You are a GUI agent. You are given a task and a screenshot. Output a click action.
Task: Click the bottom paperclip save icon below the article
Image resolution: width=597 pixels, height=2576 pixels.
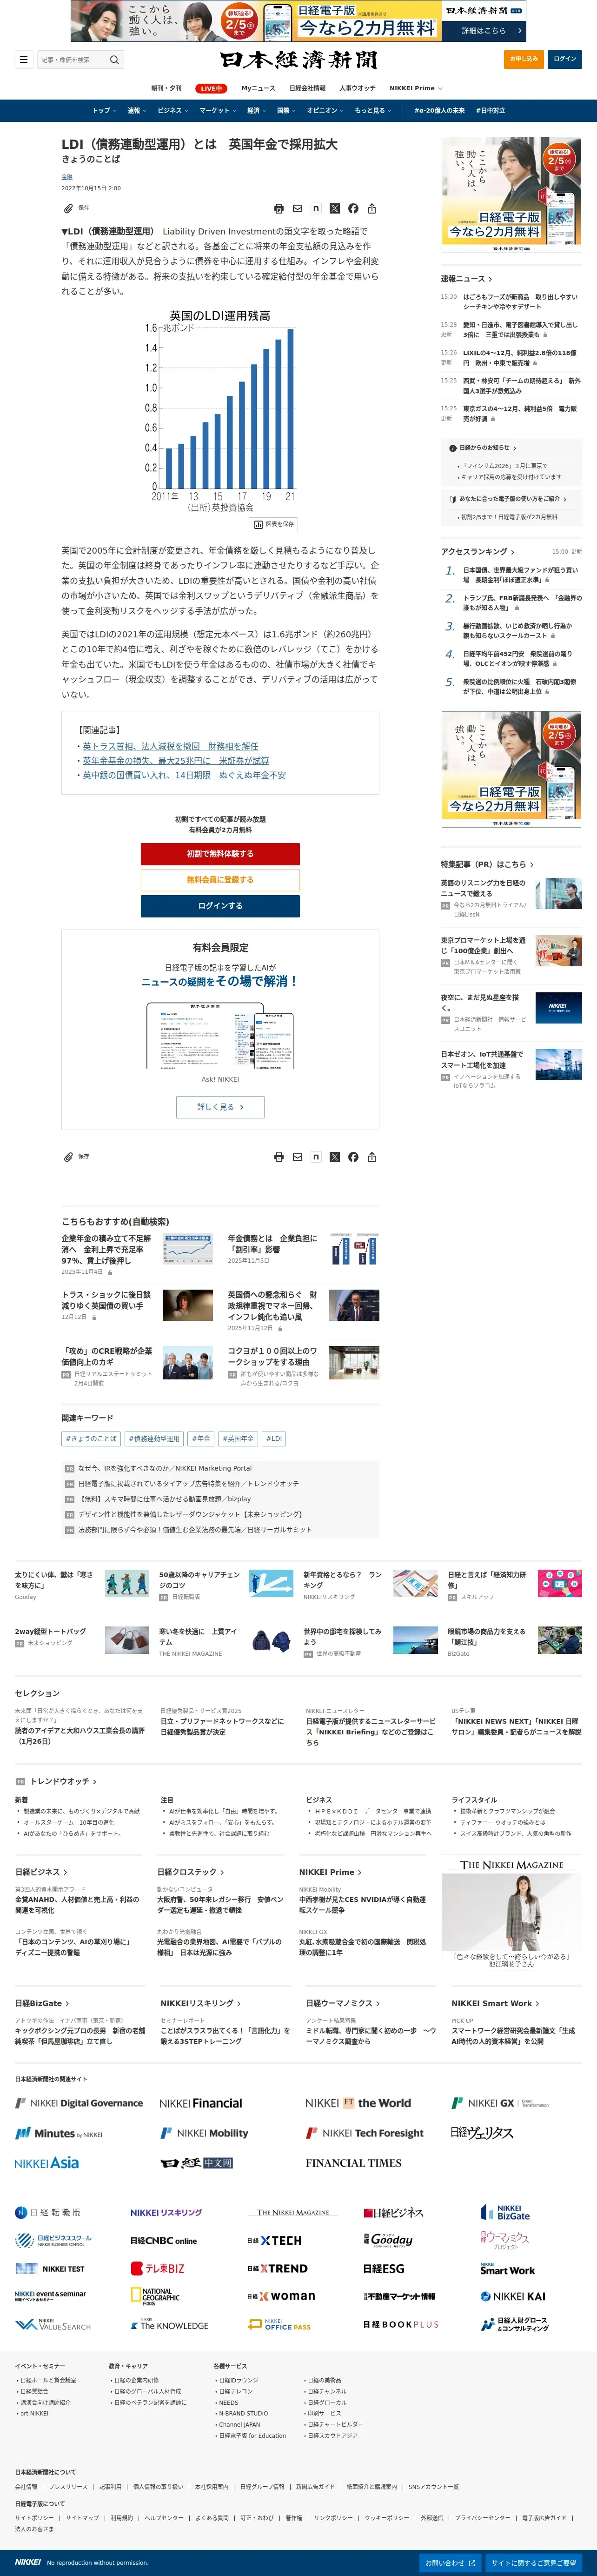(68, 1157)
